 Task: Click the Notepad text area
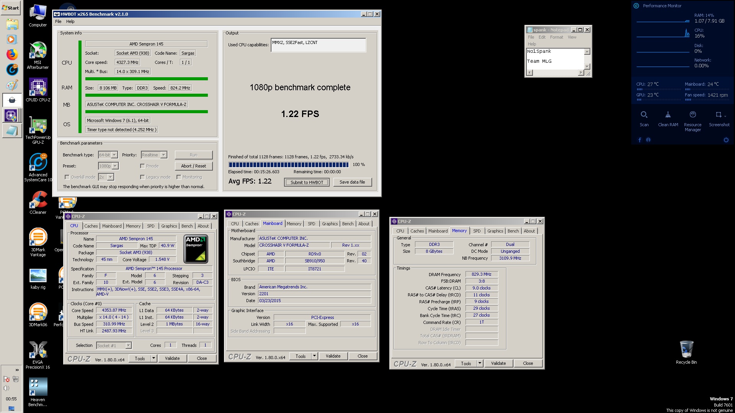(555, 59)
